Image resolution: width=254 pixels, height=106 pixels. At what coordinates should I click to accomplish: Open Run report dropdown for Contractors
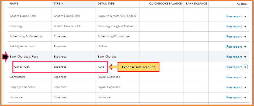[x=245, y=77]
